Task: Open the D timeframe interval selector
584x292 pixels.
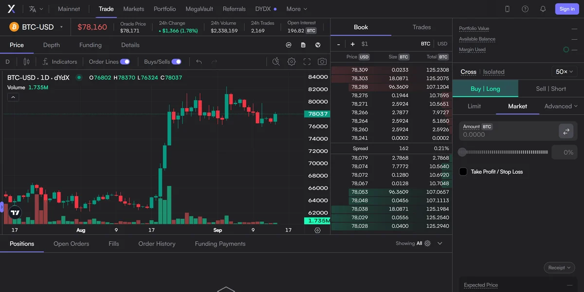Action: pos(8,62)
